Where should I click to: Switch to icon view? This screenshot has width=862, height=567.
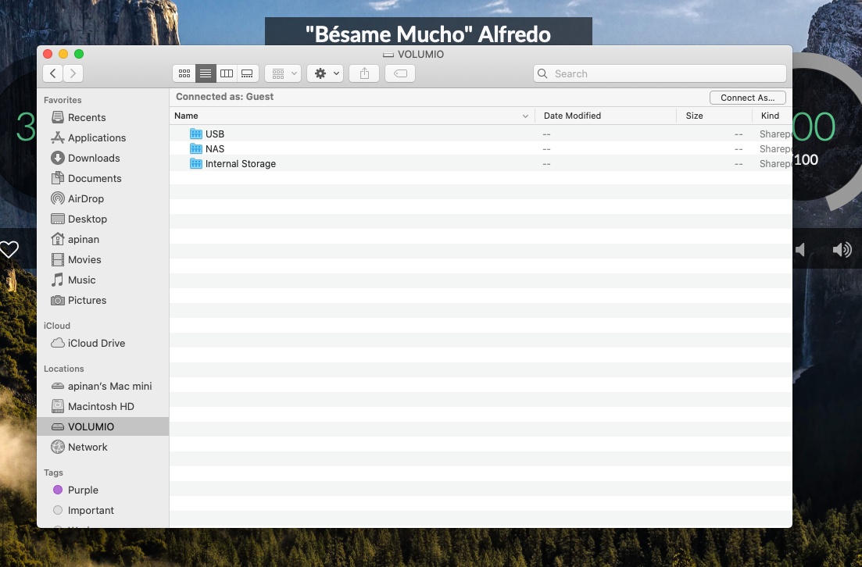pos(184,73)
